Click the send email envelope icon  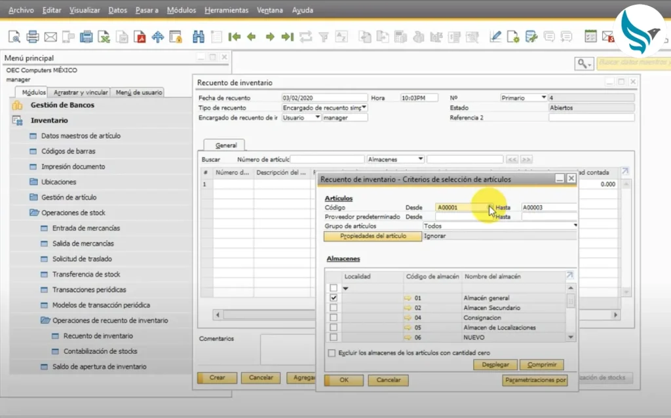tap(50, 37)
